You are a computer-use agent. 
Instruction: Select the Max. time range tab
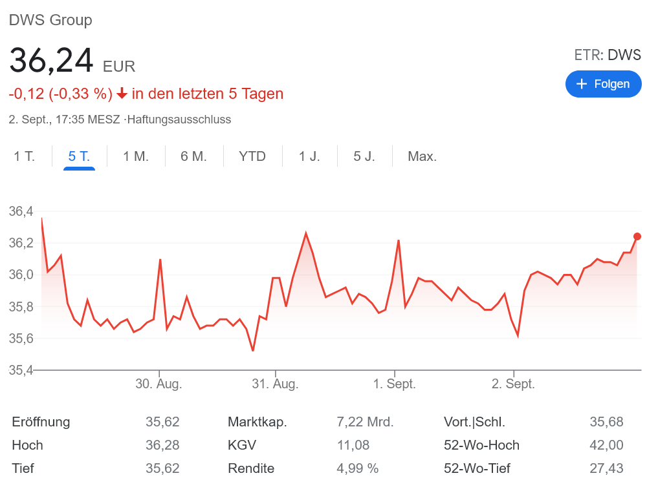point(422,156)
